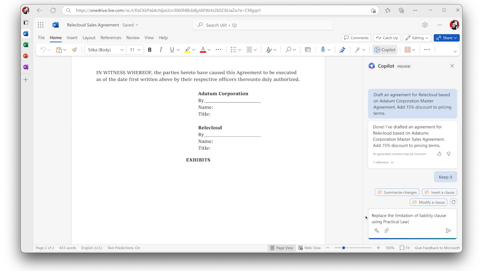Click Modify a clause suggestion
This screenshot has width=483, height=271.
click(428, 202)
